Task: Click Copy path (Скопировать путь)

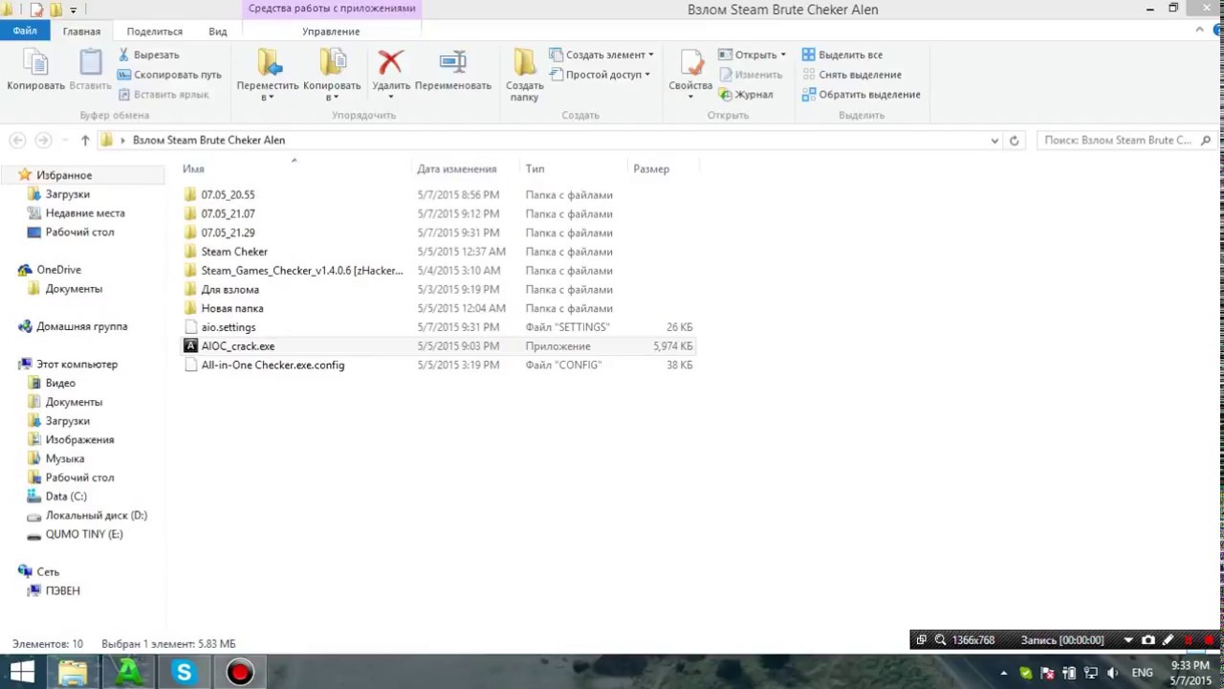Action: (169, 75)
